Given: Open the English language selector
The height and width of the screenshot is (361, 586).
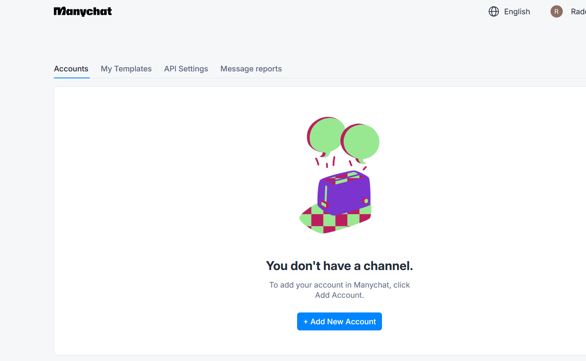Looking at the screenshot, I should pyautogui.click(x=509, y=11).
